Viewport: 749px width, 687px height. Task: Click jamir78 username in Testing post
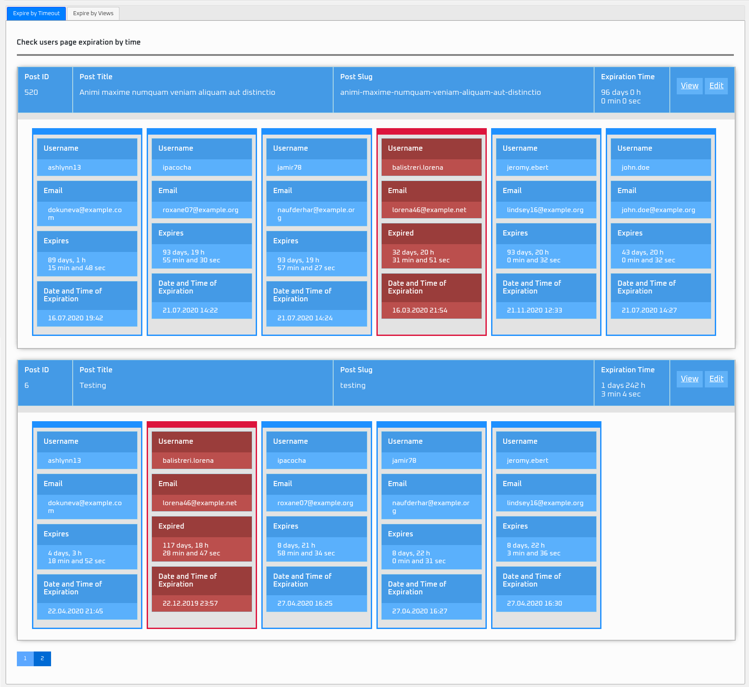pos(404,461)
